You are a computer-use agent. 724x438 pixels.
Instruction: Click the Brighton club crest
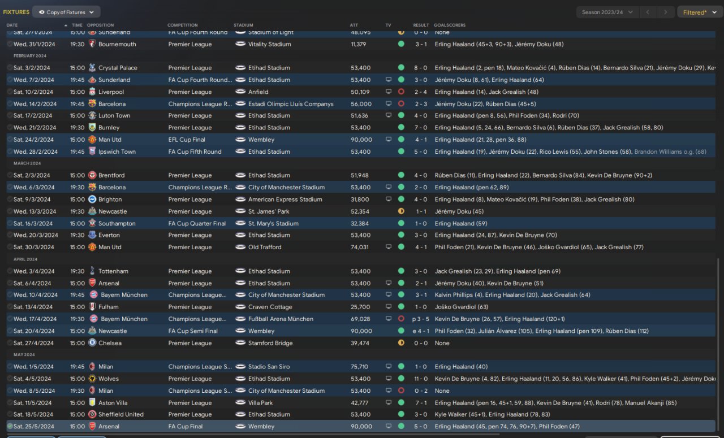(x=92, y=200)
